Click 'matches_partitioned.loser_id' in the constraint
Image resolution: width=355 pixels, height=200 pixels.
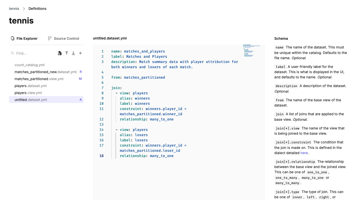tap(150, 151)
